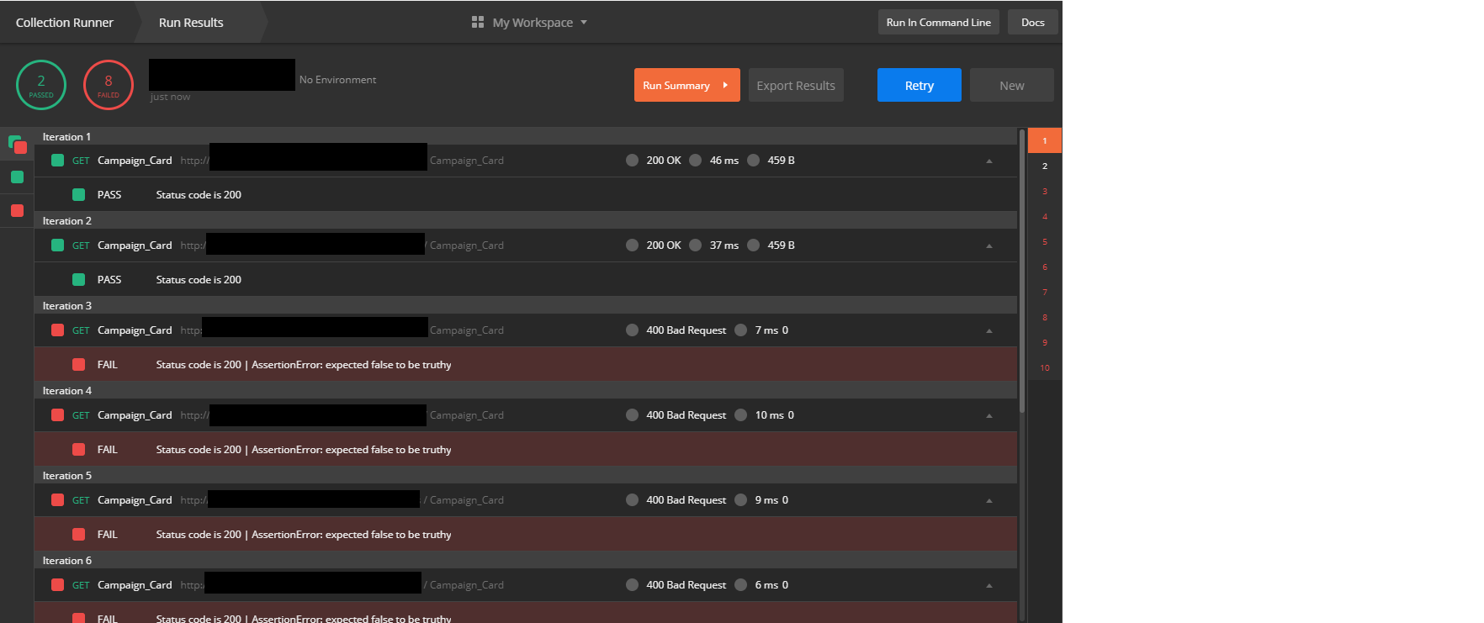Click the gray dot beside 400 Bad Request in Iteration 5
The width and height of the screenshot is (1484, 623).
click(632, 499)
